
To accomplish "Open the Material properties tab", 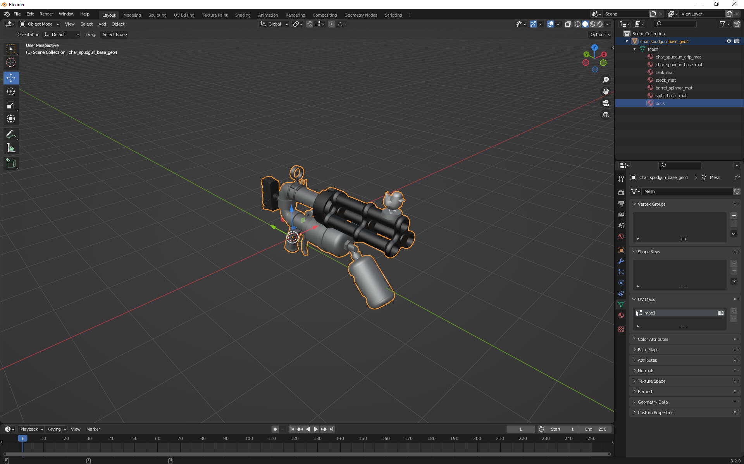I will click(621, 315).
